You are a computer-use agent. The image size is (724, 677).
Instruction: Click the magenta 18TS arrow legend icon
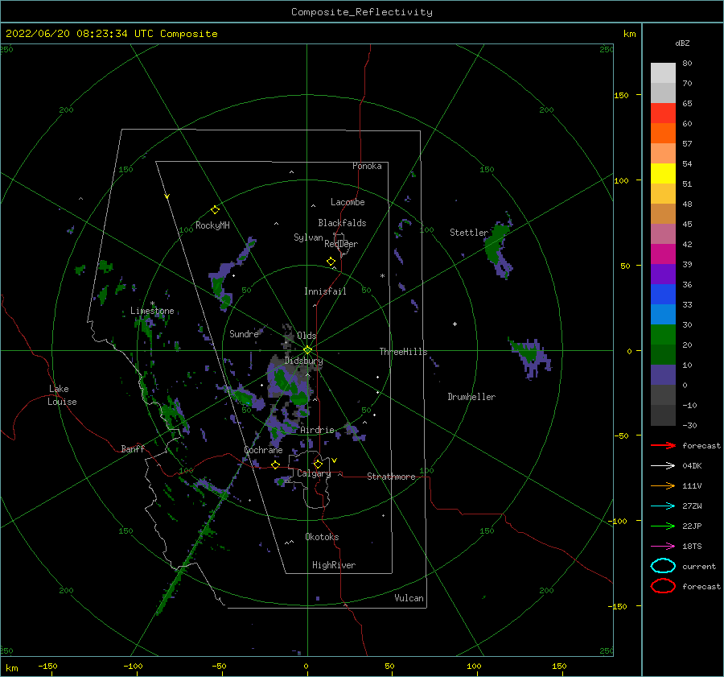click(x=663, y=547)
